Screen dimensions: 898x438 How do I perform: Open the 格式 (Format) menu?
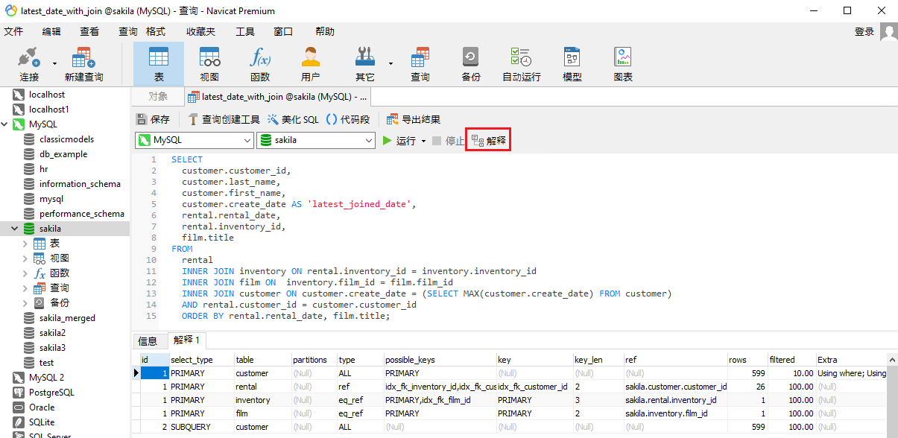click(x=156, y=32)
